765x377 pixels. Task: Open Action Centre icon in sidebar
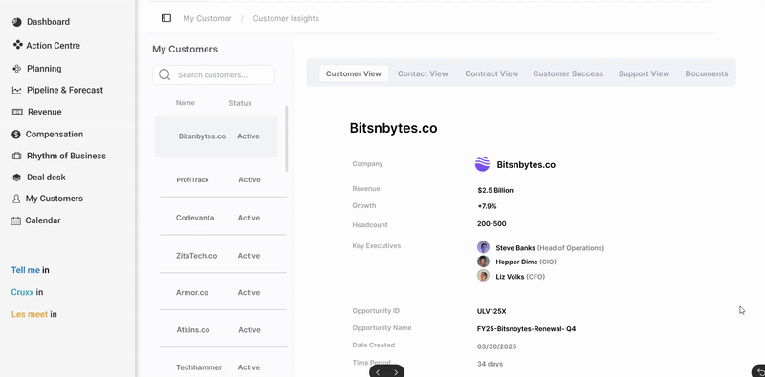[x=17, y=45]
